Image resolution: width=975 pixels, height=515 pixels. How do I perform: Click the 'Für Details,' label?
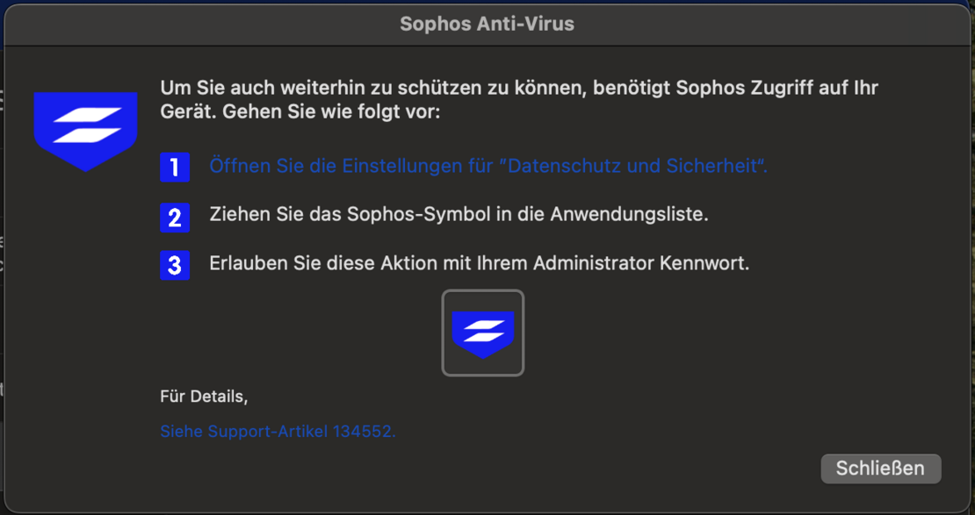click(x=204, y=397)
